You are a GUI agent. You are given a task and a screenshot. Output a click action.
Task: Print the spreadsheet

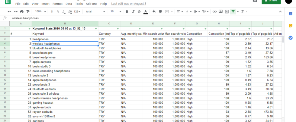22,12
